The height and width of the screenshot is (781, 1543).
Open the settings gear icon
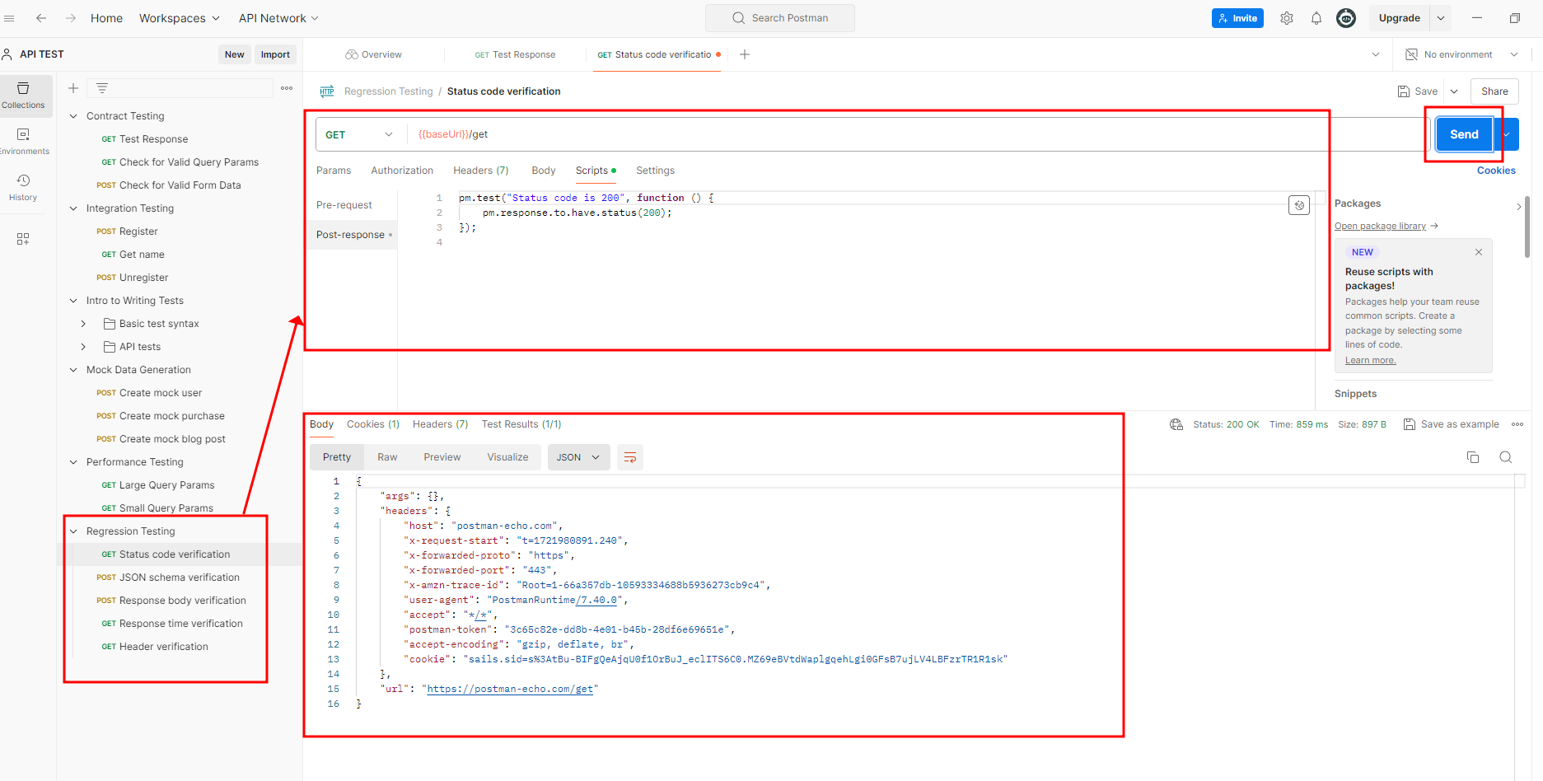[x=1287, y=18]
